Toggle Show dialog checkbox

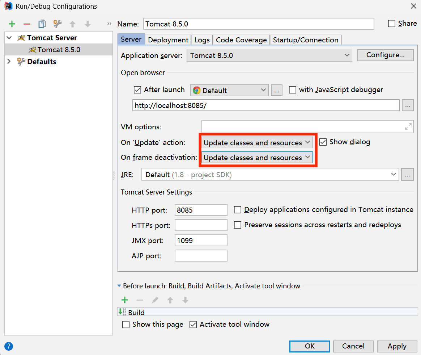(x=323, y=142)
